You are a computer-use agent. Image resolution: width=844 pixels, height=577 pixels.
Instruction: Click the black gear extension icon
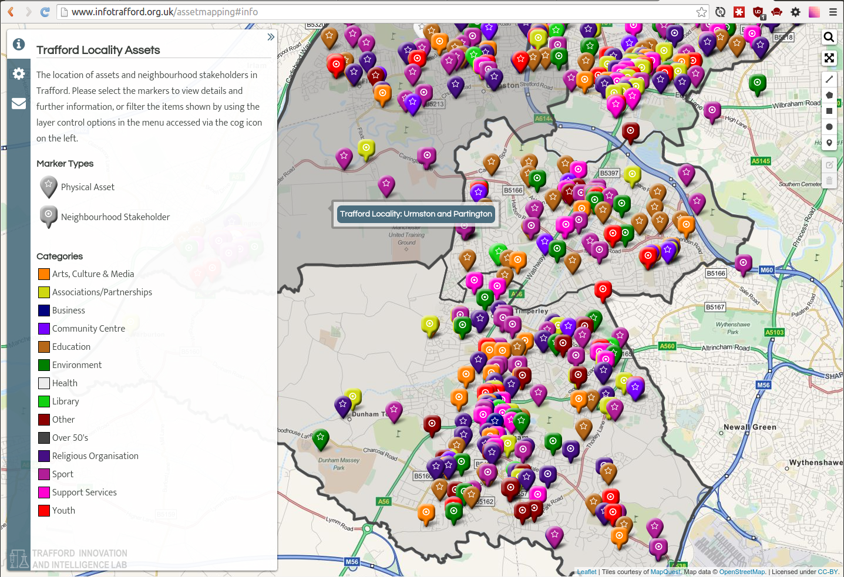pyautogui.click(x=795, y=12)
